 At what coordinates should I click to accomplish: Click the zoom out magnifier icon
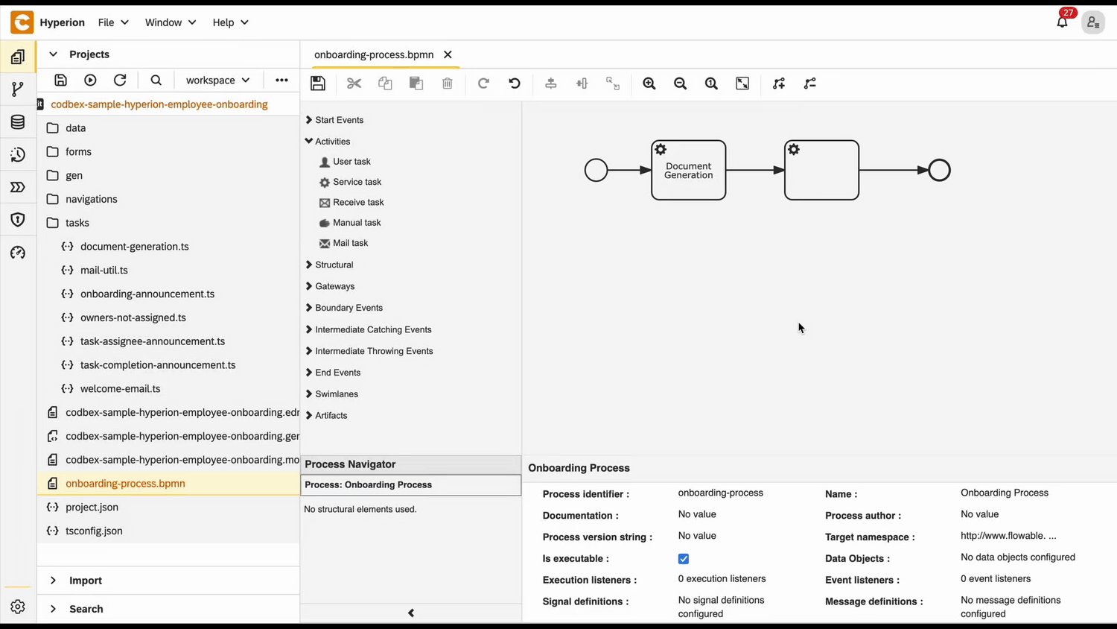pos(680,83)
